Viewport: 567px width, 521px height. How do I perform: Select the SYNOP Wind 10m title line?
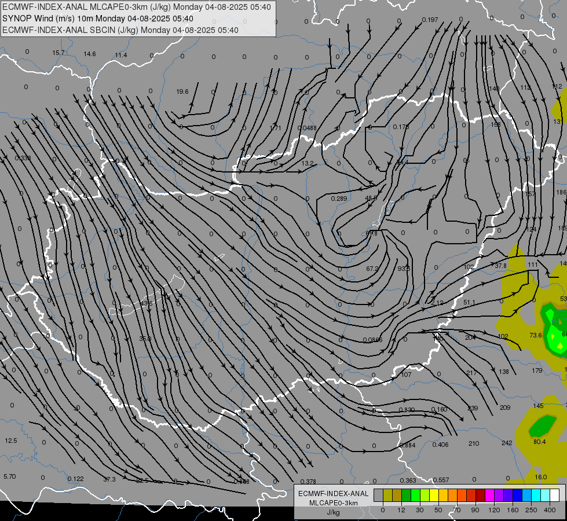[98, 19]
